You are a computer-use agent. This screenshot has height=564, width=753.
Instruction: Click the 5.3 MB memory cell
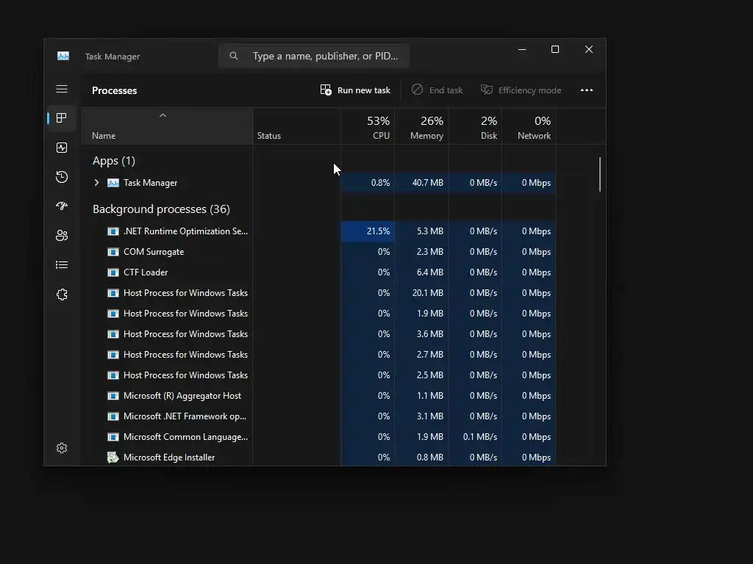421,231
